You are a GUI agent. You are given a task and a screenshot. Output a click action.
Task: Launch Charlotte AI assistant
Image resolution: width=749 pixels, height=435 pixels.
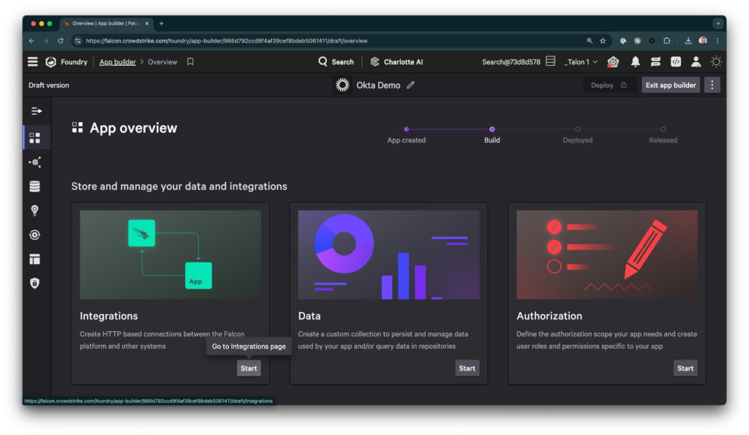pos(396,61)
